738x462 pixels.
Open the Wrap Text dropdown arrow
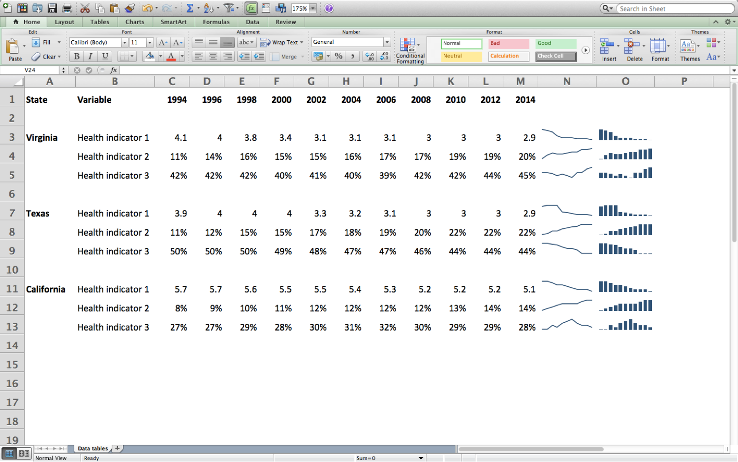pyautogui.click(x=302, y=43)
